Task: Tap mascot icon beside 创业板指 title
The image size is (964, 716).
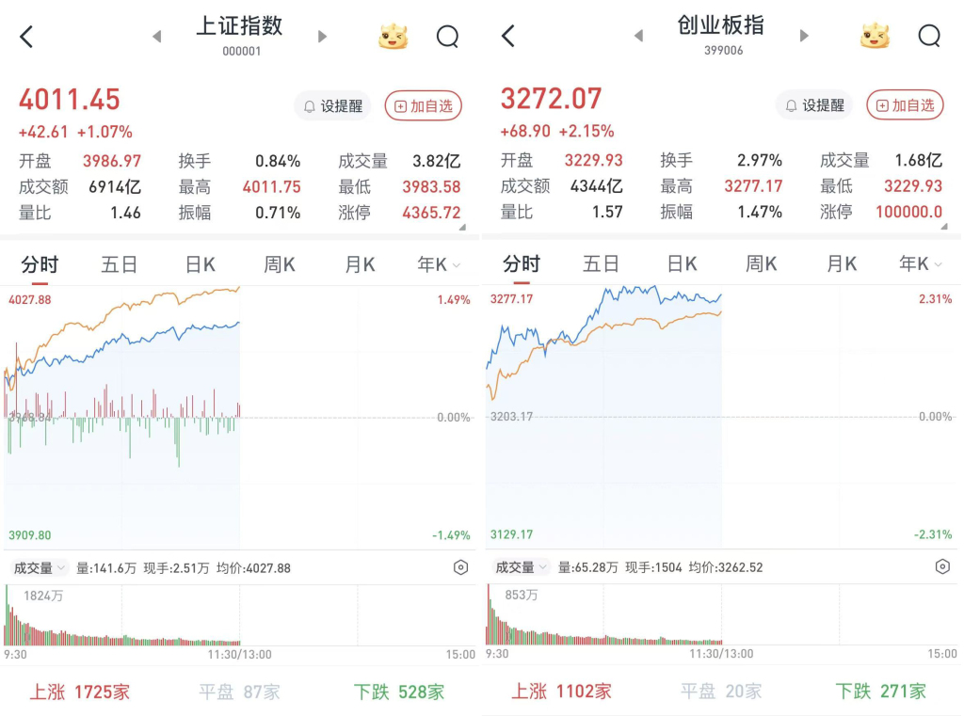Action: [876, 37]
